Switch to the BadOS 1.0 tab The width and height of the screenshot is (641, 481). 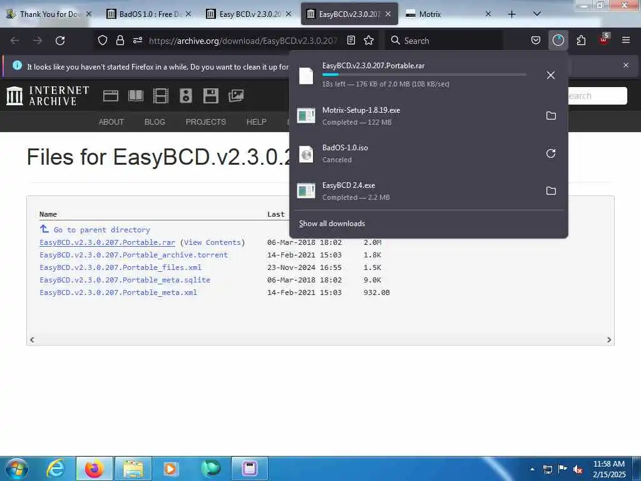coord(149,14)
